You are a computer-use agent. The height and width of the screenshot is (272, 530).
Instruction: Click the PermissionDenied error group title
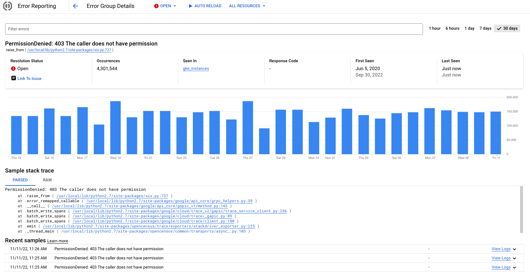81,44
